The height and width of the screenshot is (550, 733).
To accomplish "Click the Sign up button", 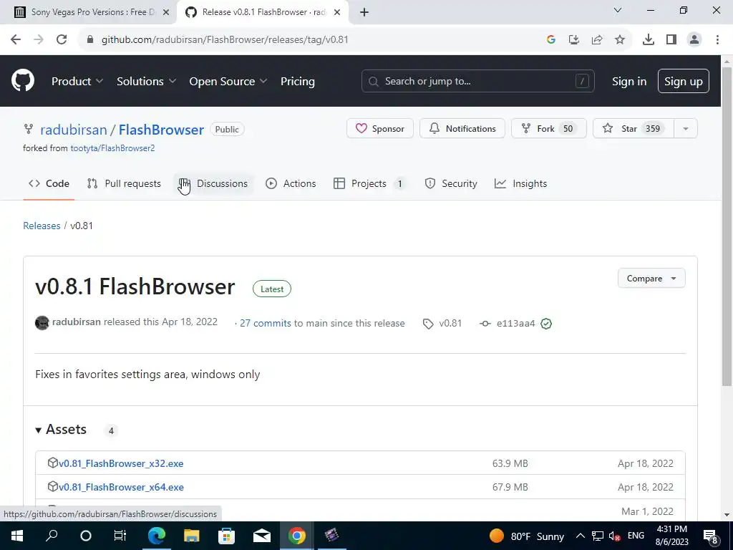I will pos(684,82).
